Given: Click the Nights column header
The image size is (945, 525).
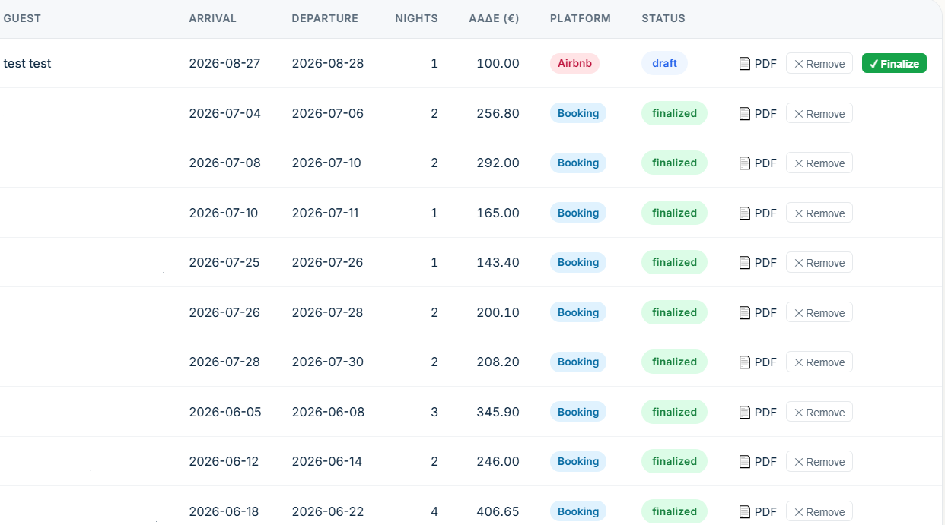Looking at the screenshot, I should pyautogui.click(x=417, y=18).
